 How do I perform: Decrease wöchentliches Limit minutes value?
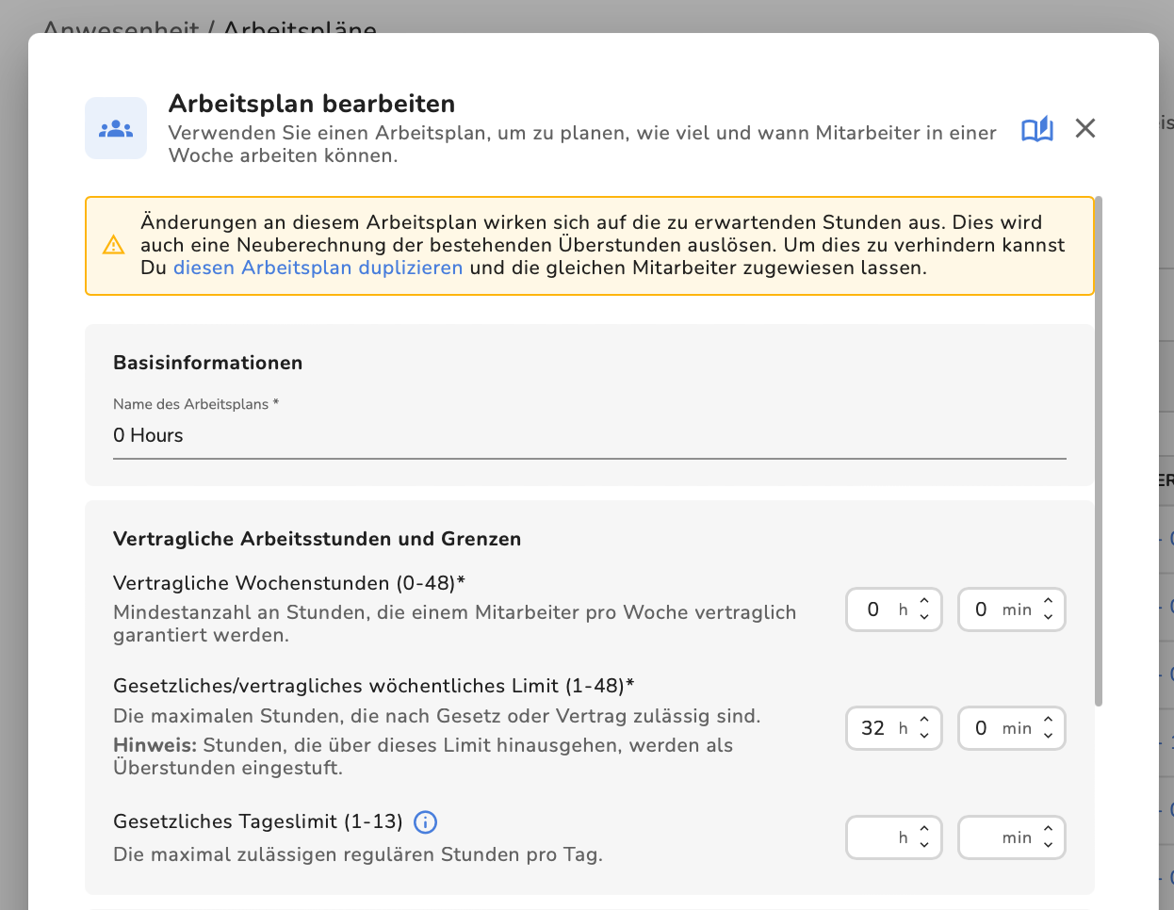[x=1048, y=737]
